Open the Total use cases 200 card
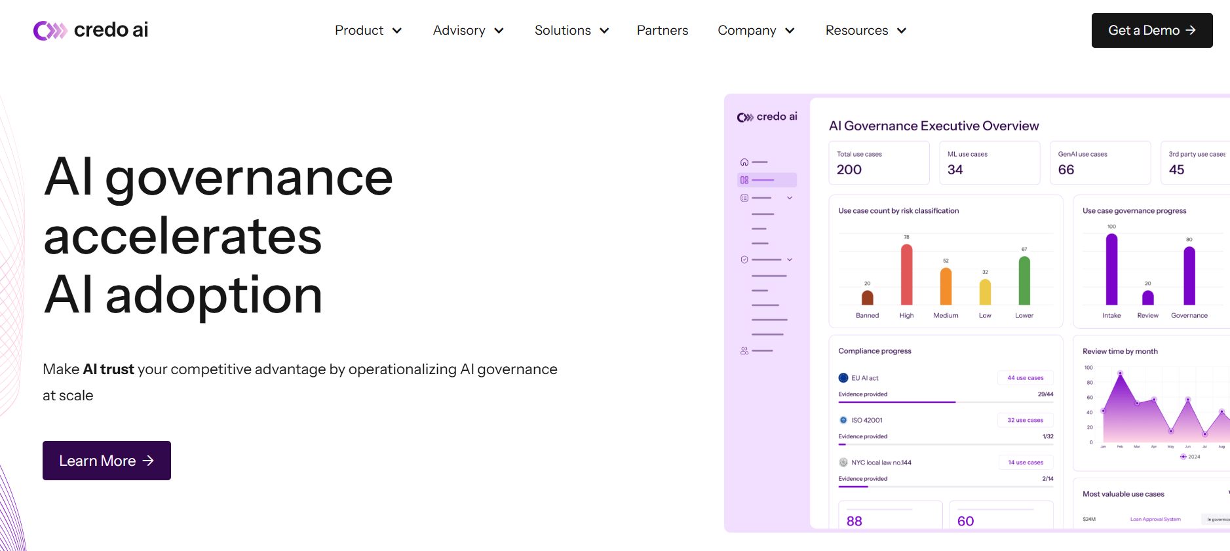Image resolution: width=1230 pixels, height=551 pixels. [x=879, y=162]
